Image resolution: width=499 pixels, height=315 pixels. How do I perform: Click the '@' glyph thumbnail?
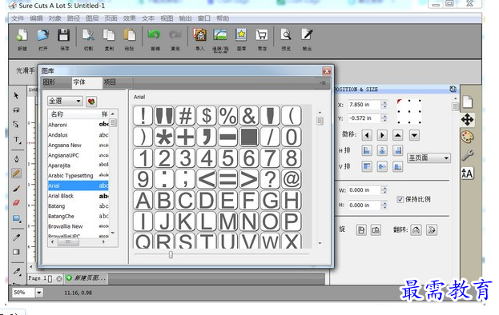click(292, 179)
